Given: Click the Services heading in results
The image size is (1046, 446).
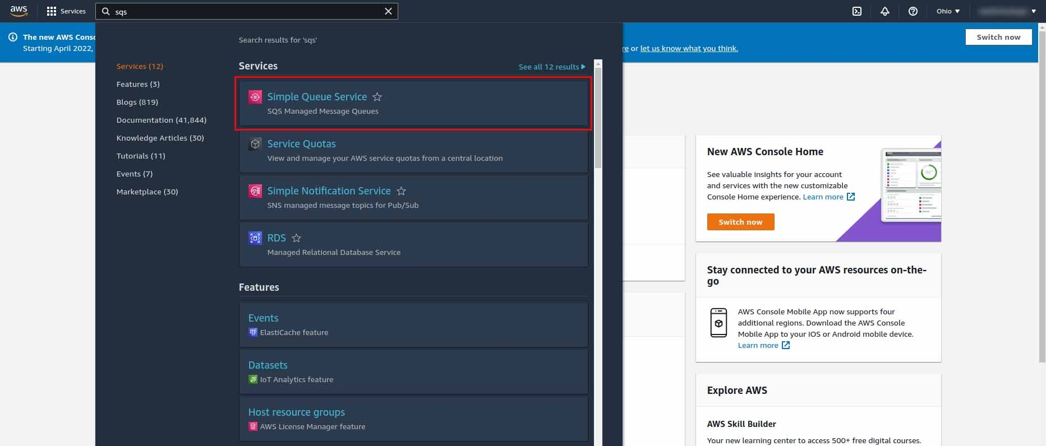Looking at the screenshot, I should [x=258, y=66].
